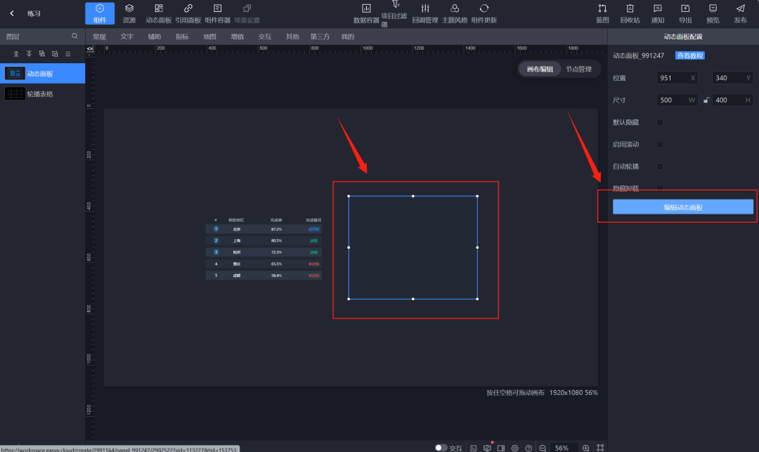Edit the X position field 951
The image size is (759, 452).
coord(677,78)
